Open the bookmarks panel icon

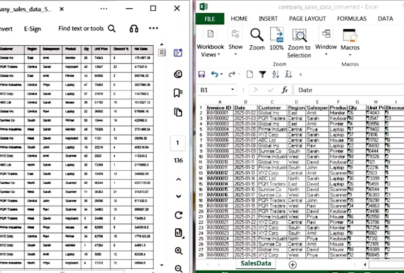click(178, 93)
